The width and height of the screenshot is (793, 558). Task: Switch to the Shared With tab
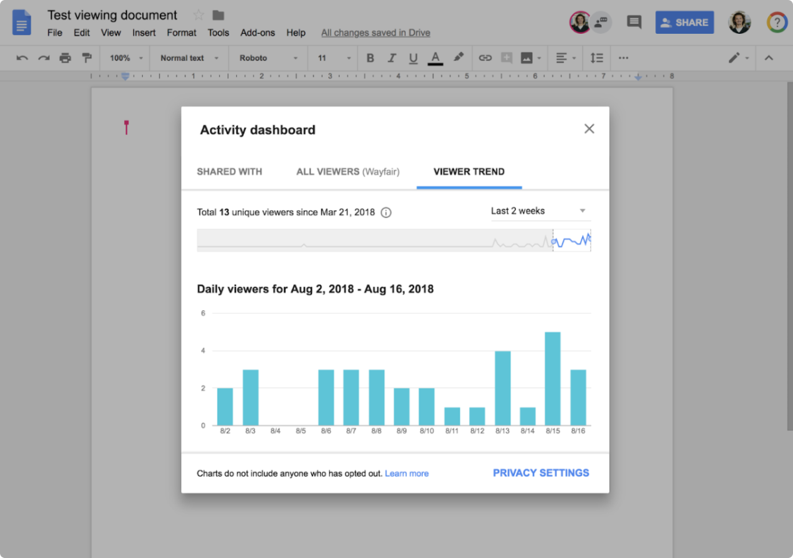pos(229,171)
